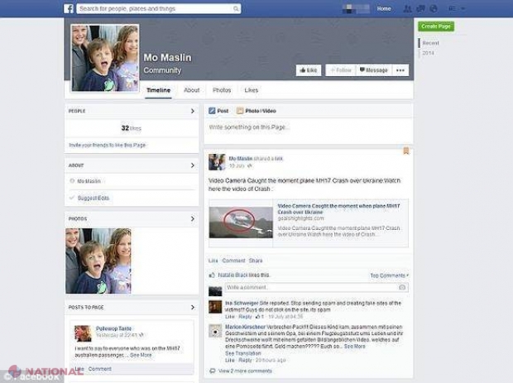Click the search magnifier icon
This screenshot has height=383, width=513.
[x=236, y=8]
